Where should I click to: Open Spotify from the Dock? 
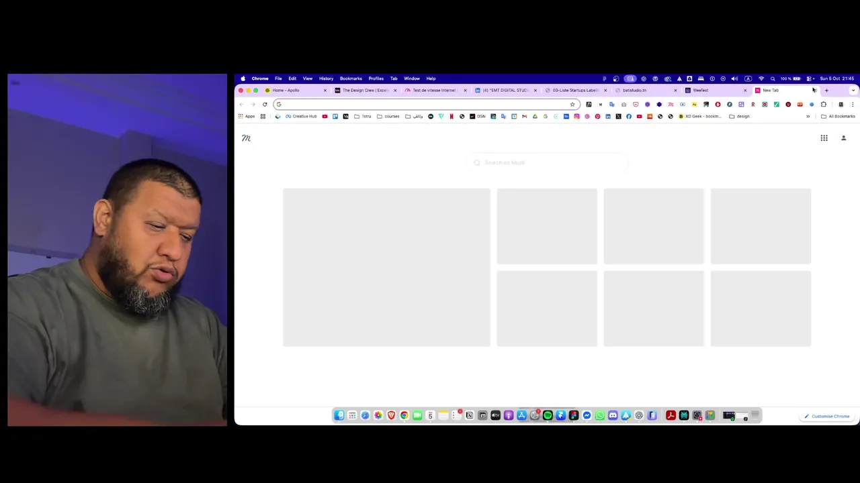tap(548, 415)
